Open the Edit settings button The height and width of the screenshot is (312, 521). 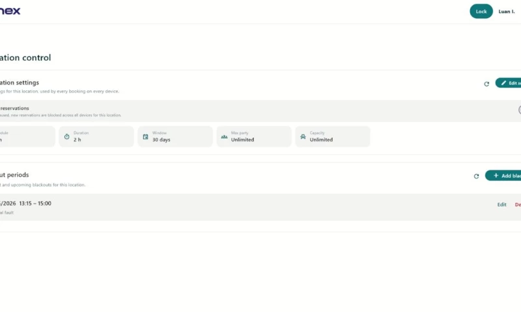[508, 83]
